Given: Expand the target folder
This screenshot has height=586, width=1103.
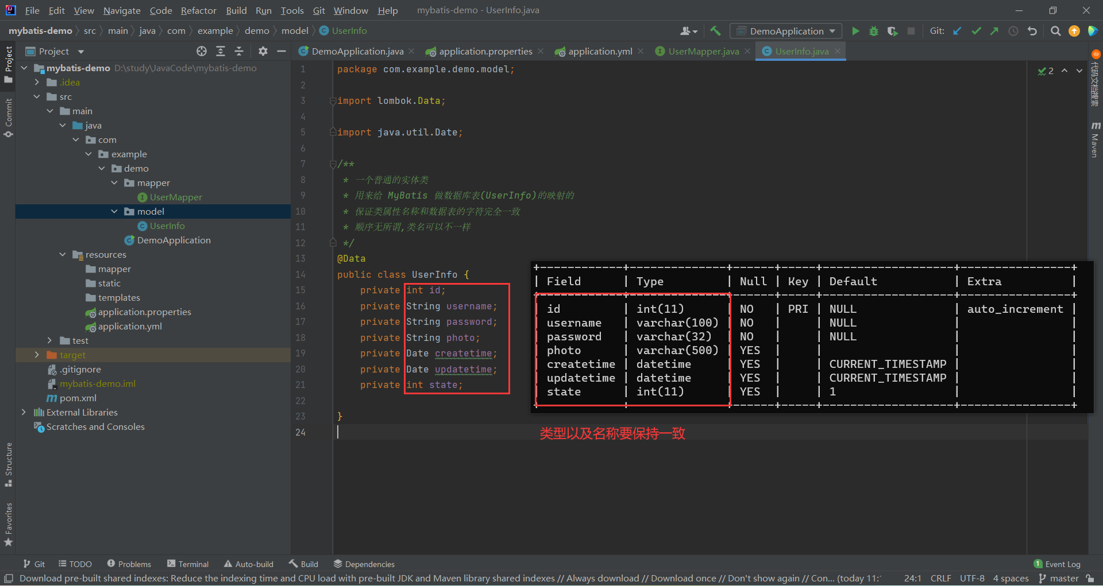Looking at the screenshot, I should point(37,355).
